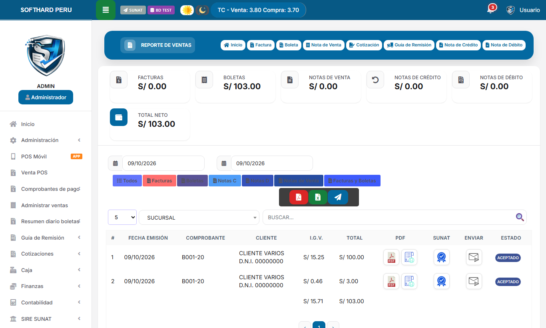Click the SUNAT badge in the top bar
The width and height of the screenshot is (546, 328).
coord(133,10)
